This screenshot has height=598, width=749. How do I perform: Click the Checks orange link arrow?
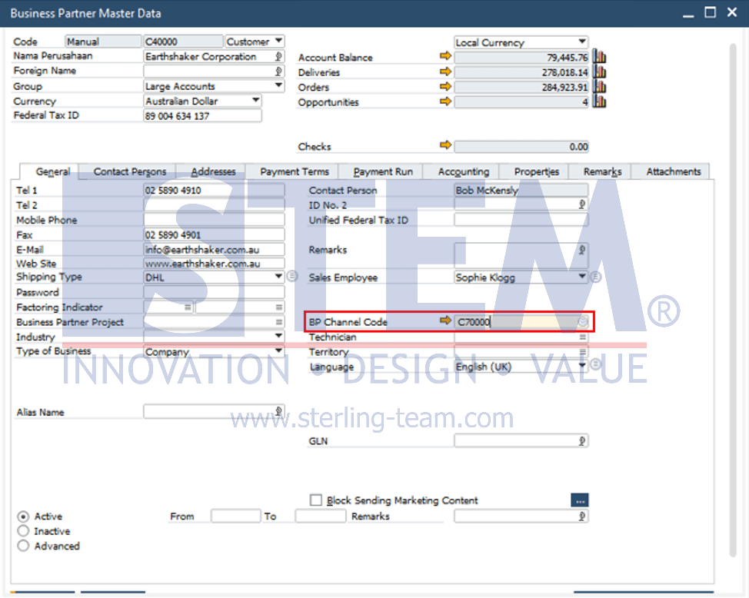point(445,145)
